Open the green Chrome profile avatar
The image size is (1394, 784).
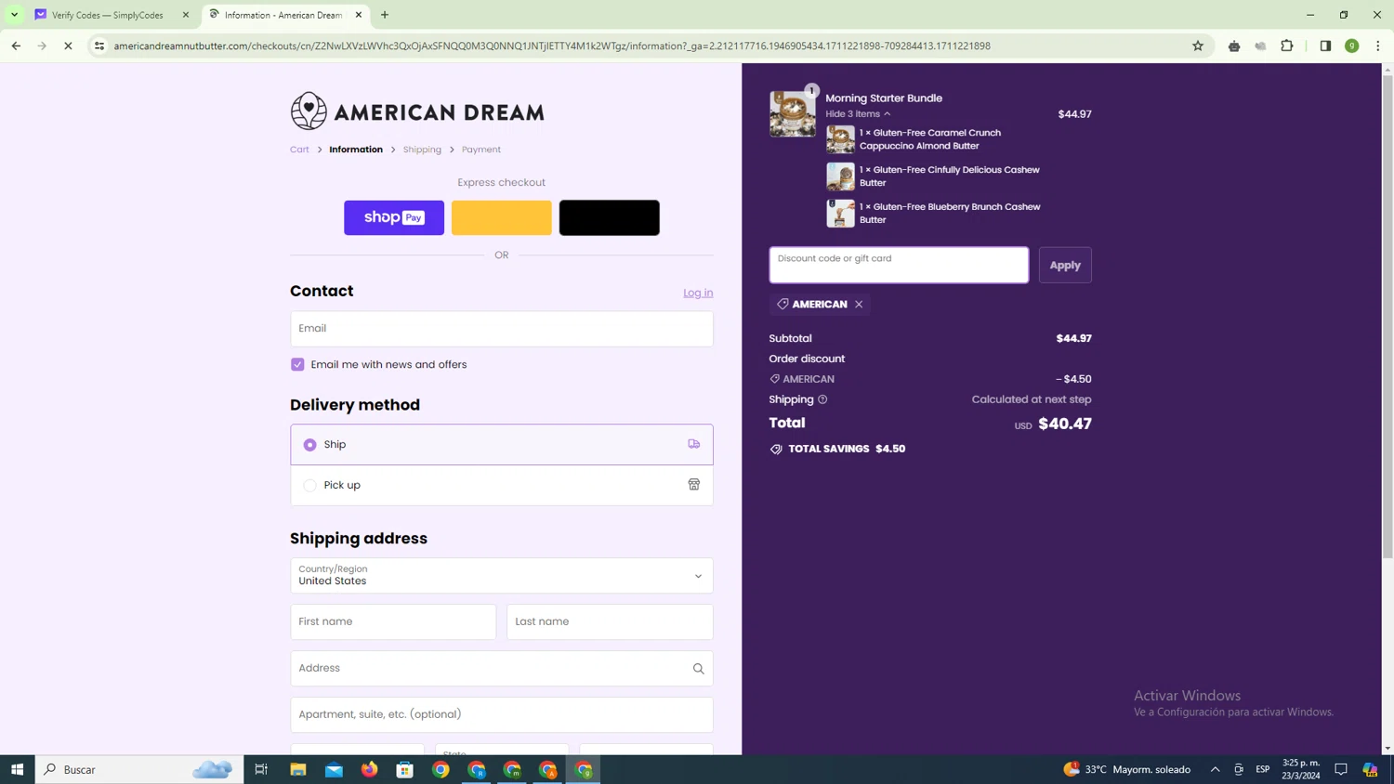[x=1352, y=46]
